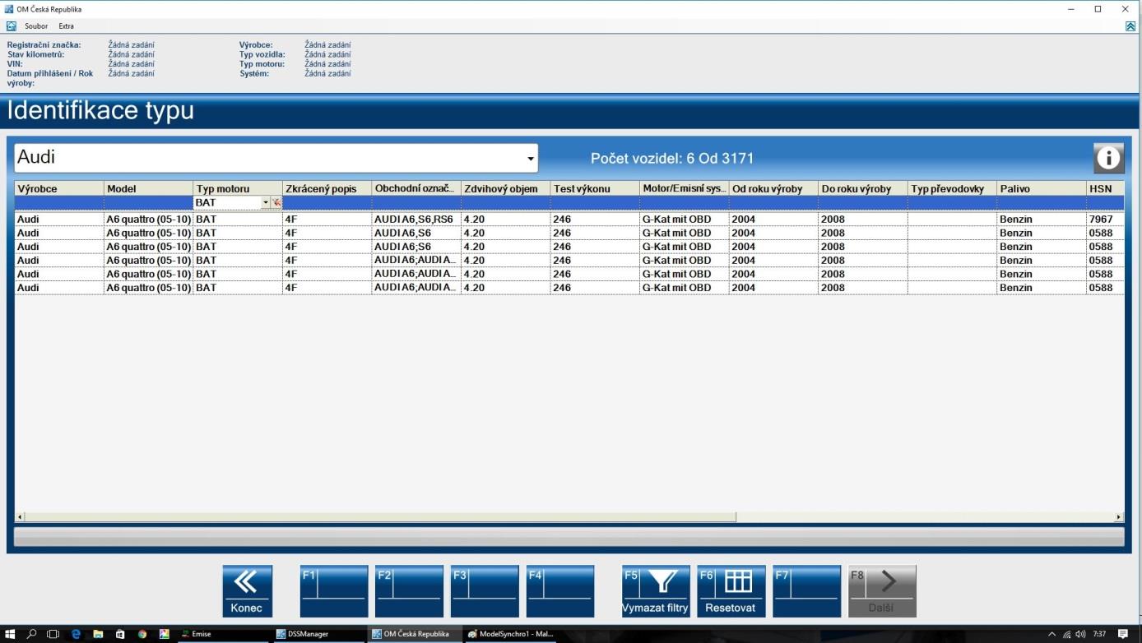Click the Palivo column header
This screenshot has height=643, width=1142.
point(1041,188)
